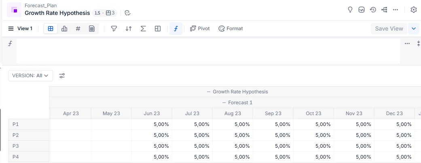Viewport: 421px width, 163px height.
Task: Click the Format button
Action: coord(231,29)
